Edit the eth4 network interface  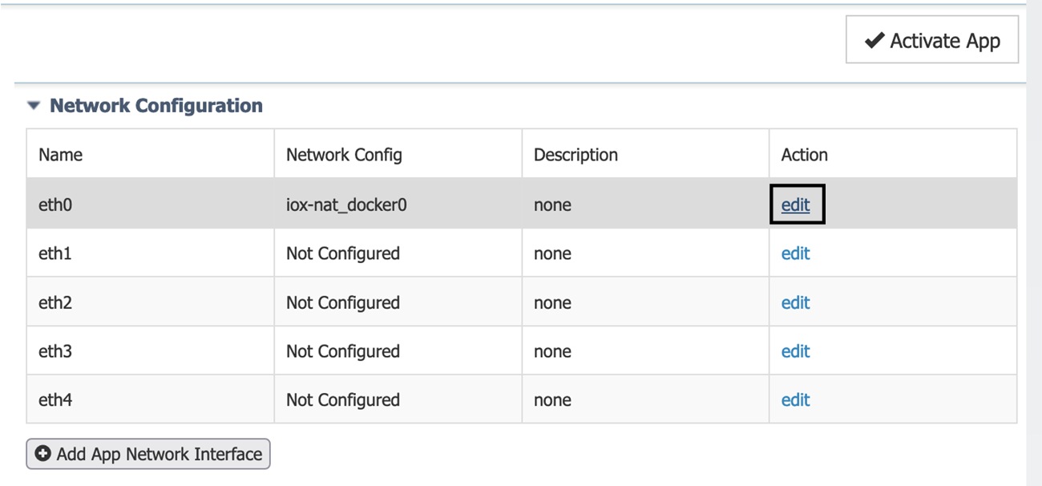tap(795, 399)
